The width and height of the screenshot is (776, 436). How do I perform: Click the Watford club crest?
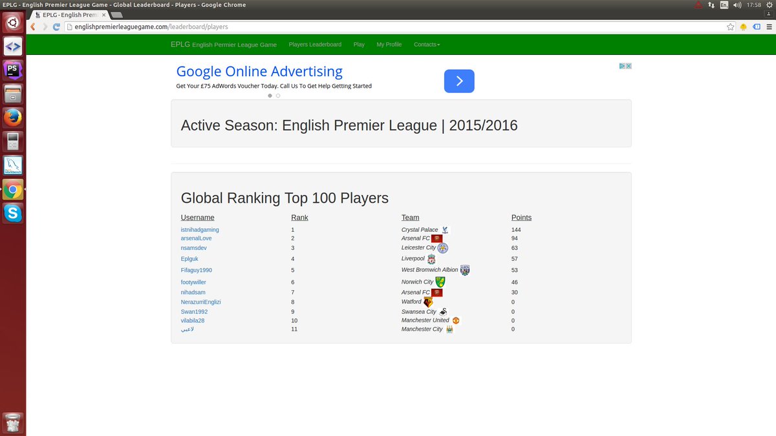click(428, 302)
